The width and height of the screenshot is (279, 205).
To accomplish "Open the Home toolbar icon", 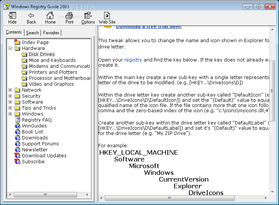I will pyautogui.click(x=50, y=15).
